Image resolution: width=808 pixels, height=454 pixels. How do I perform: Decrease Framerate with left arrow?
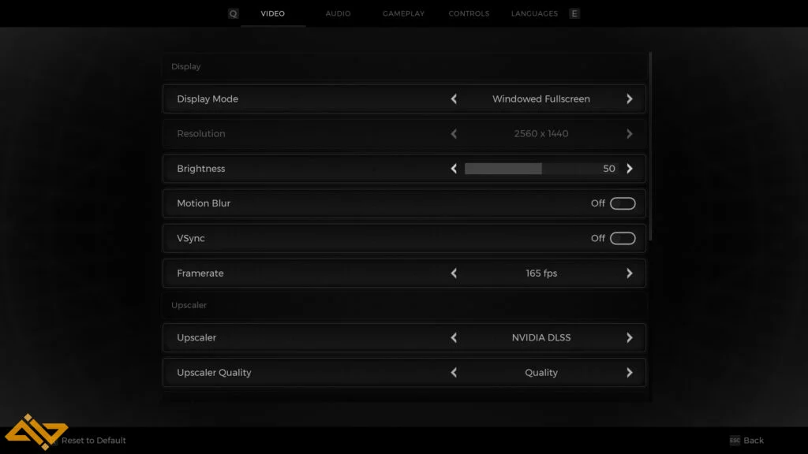click(454, 274)
